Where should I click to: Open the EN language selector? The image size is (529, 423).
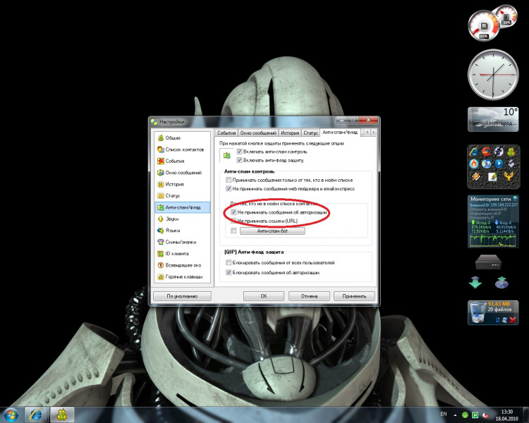[443, 413]
